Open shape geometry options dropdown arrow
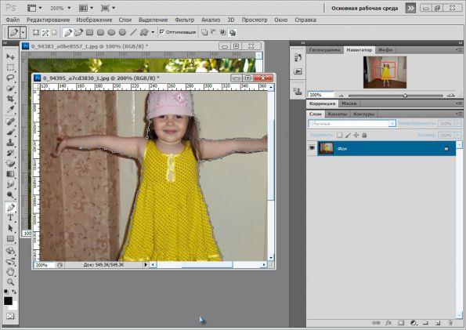The width and height of the screenshot is (466, 330). (153, 32)
